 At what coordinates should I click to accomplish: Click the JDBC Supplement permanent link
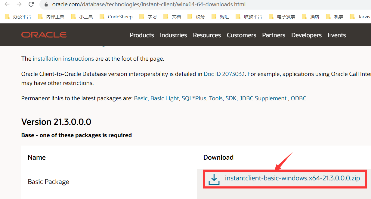tap(263, 98)
